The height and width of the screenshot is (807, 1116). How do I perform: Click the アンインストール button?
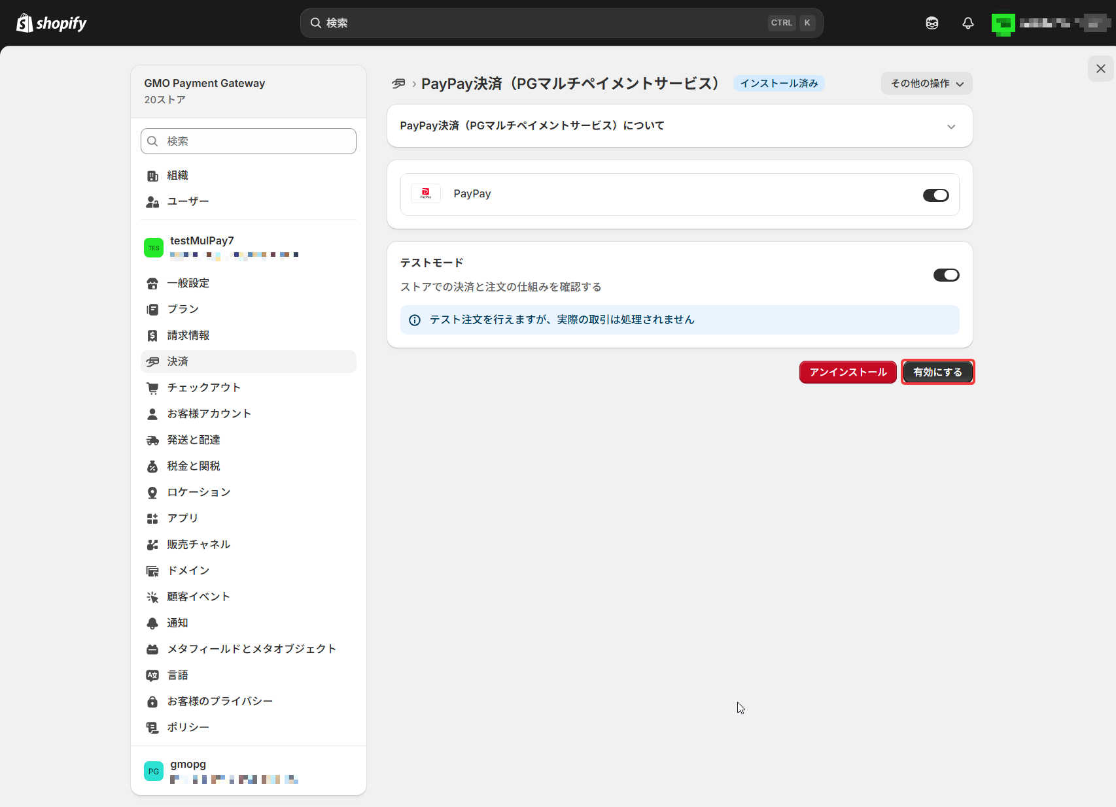tap(848, 372)
